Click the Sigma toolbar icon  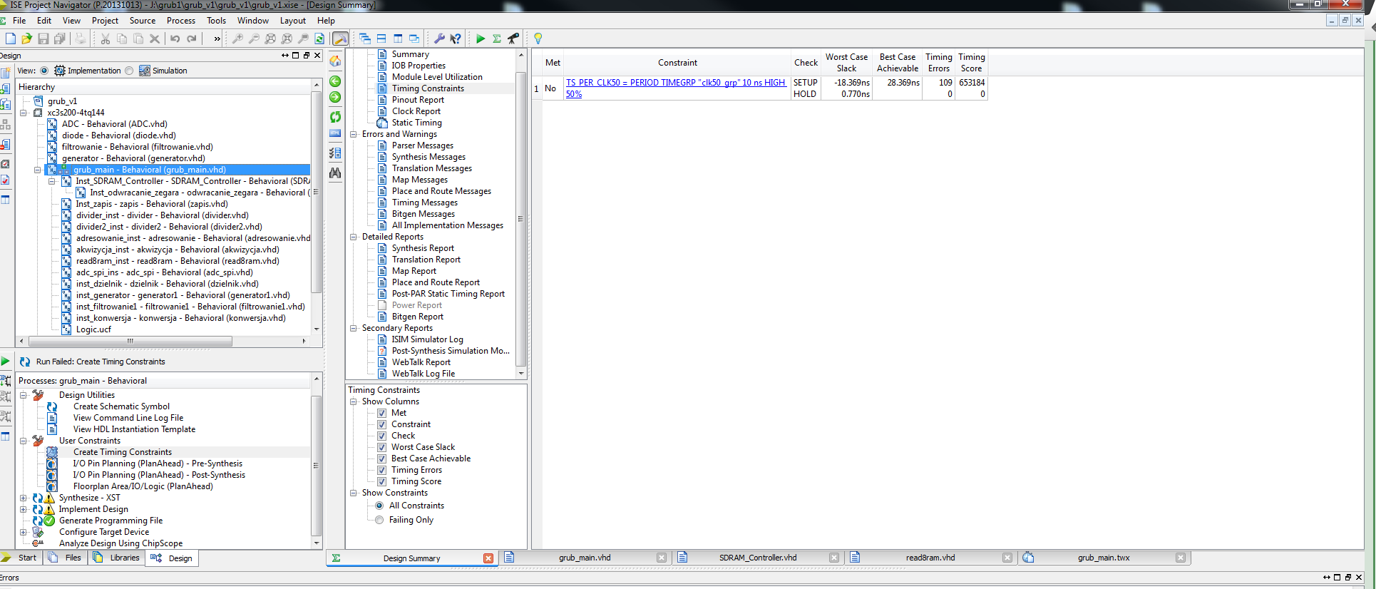(x=497, y=39)
